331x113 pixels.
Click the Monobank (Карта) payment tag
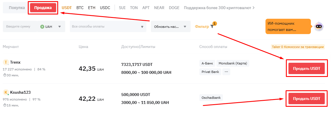click(233, 63)
